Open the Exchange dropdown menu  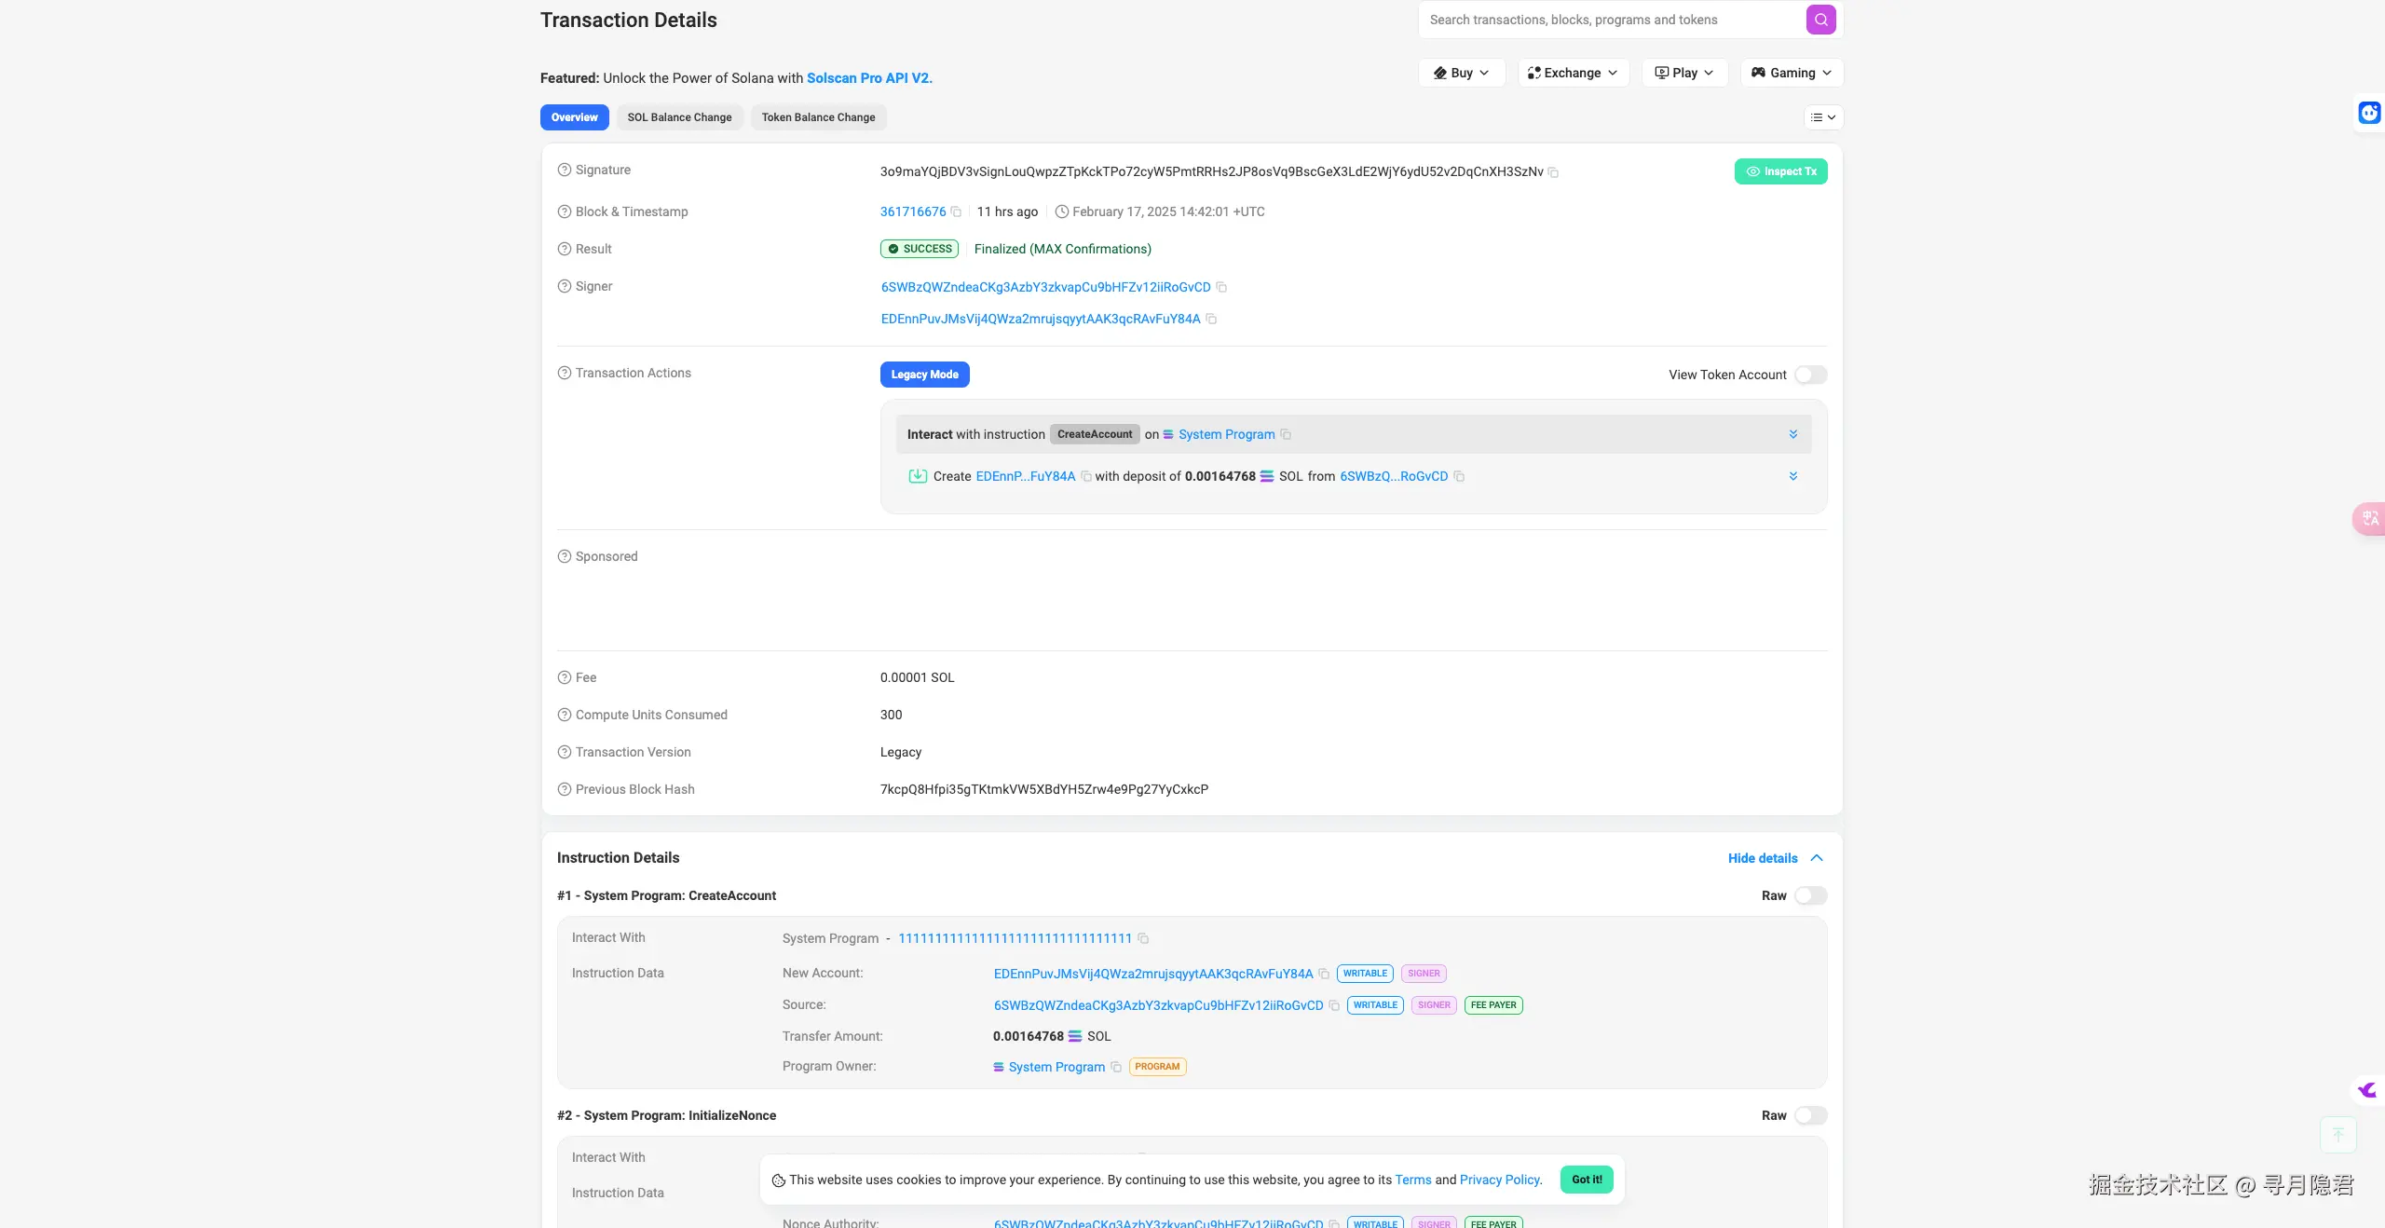(x=1573, y=73)
